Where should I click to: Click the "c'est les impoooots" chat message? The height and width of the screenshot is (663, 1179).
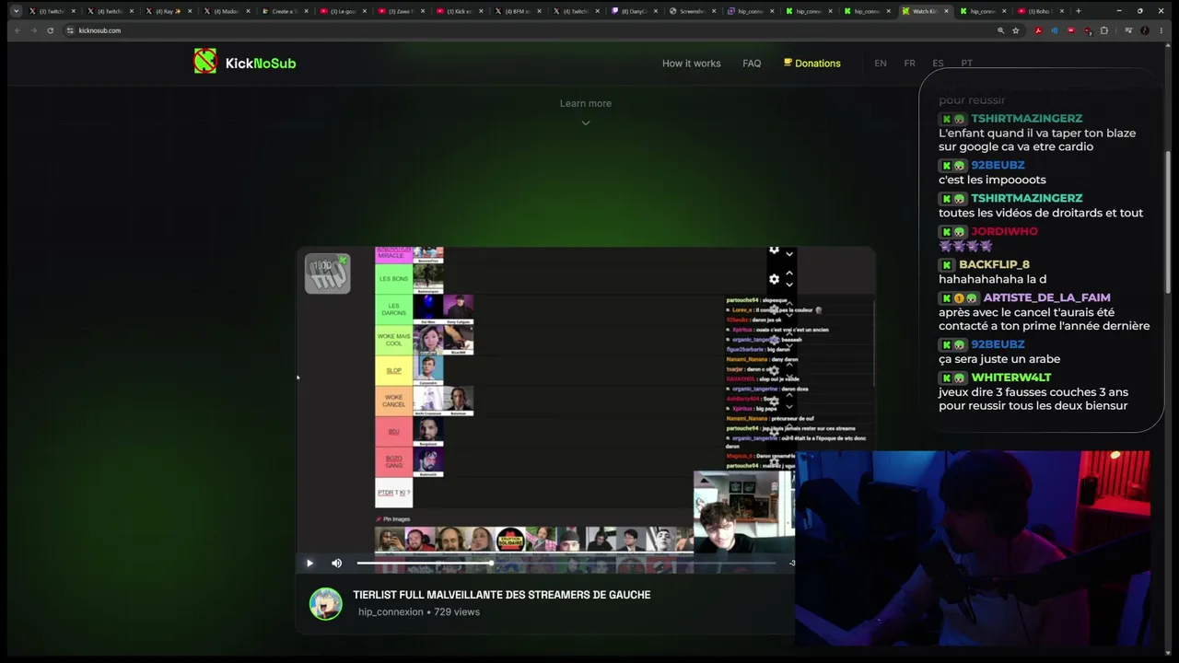click(x=992, y=180)
